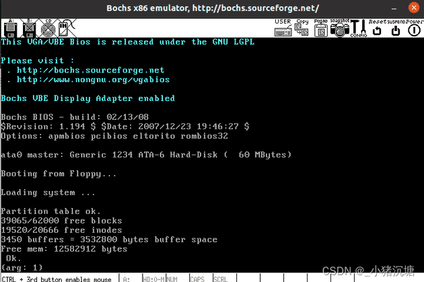Click the CD-ROM drive icon
This screenshot has height=282, width=424.
pos(48,28)
